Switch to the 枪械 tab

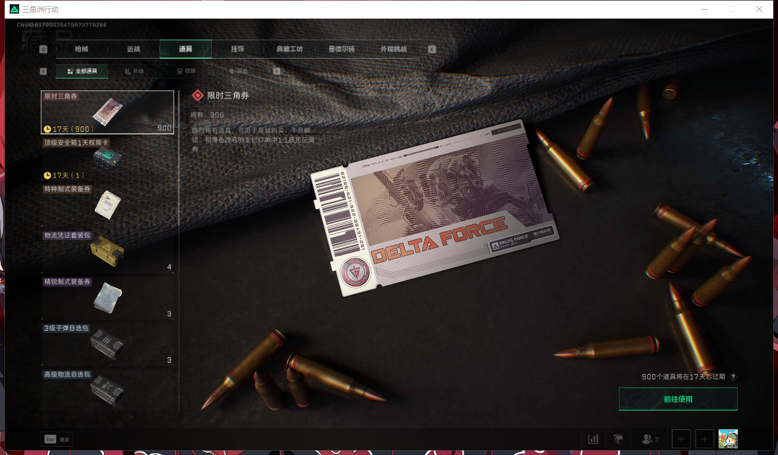click(x=82, y=49)
